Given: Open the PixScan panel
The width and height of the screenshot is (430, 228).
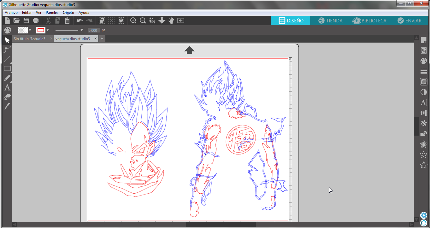Looking at the screenshot, I should point(423,50).
